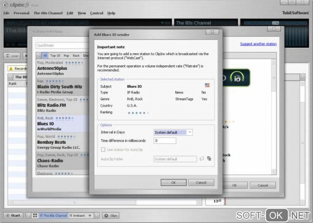The image size is (313, 223).
Task: Click OK in Station Selection window
Action: tap(234, 185)
